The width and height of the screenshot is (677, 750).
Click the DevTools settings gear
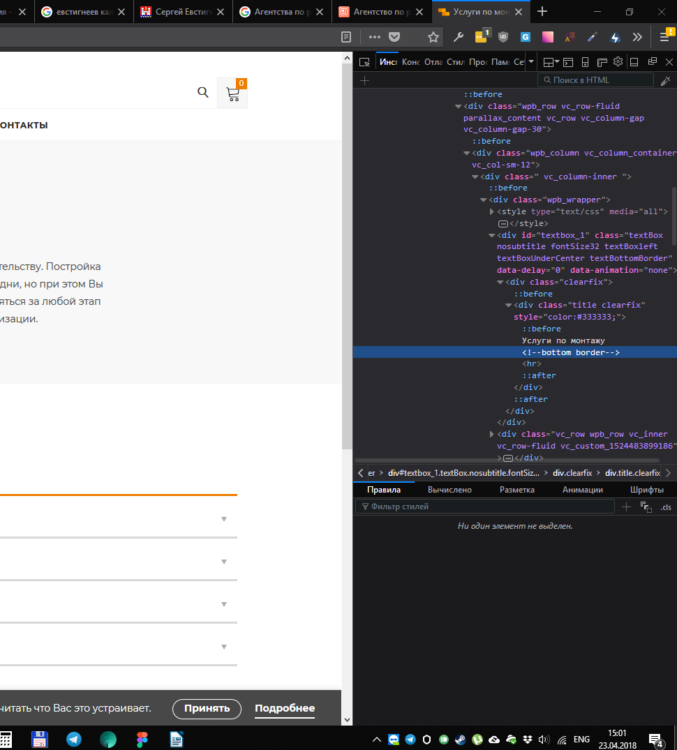(618, 61)
